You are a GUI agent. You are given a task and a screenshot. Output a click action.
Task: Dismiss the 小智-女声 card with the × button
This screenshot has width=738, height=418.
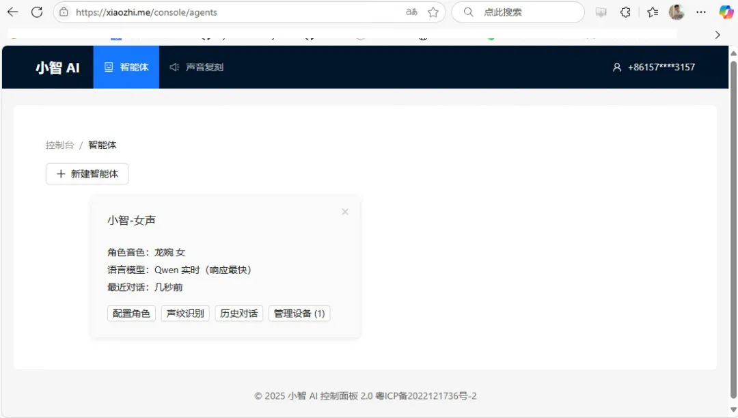click(x=345, y=212)
